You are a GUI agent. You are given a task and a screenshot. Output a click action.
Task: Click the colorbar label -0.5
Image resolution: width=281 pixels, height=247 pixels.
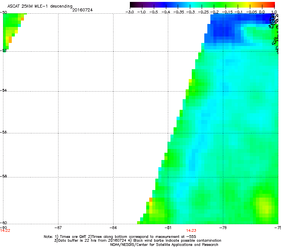(153, 12)
